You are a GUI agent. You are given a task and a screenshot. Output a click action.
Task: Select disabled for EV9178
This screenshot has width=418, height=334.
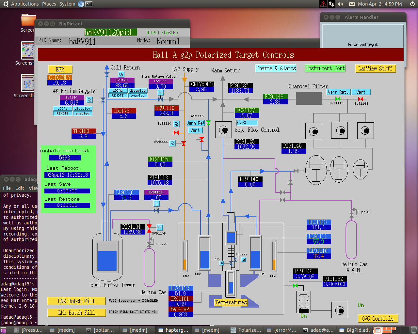(x=137, y=91)
